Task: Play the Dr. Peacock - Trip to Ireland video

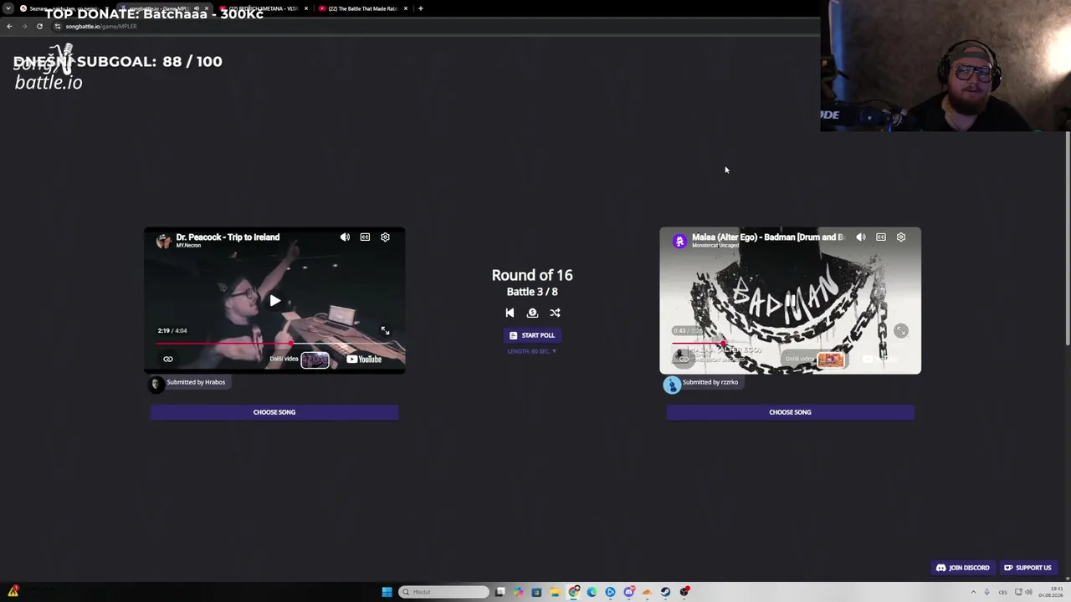Action: [x=274, y=301]
